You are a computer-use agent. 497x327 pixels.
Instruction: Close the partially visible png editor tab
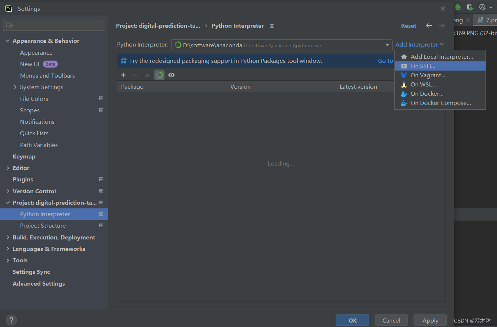click(x=468, y=20)
